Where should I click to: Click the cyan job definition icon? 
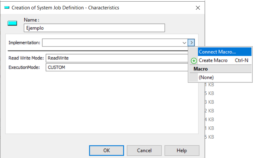12,23
